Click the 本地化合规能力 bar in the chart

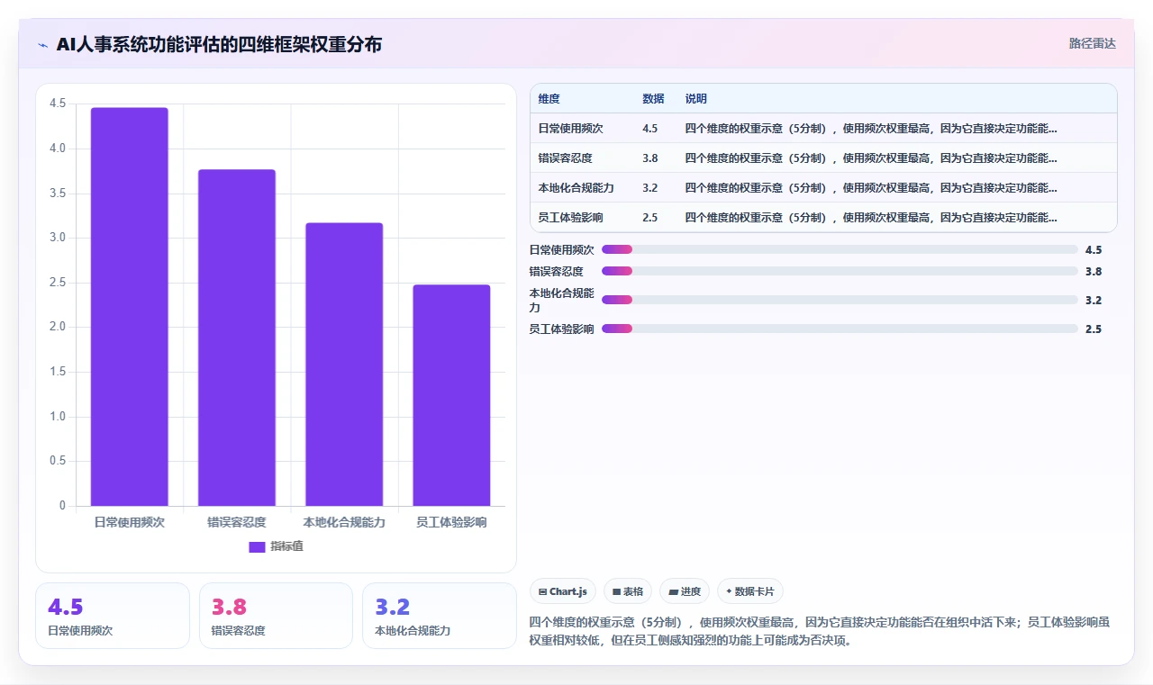[x=344, y=365]
